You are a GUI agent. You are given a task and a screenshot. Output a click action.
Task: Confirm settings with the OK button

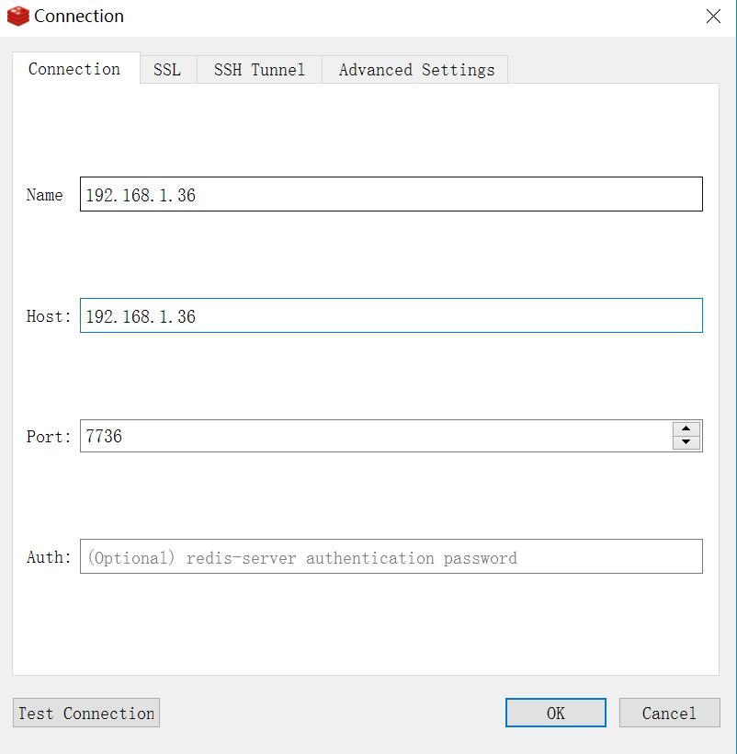(x=555, y=713)
